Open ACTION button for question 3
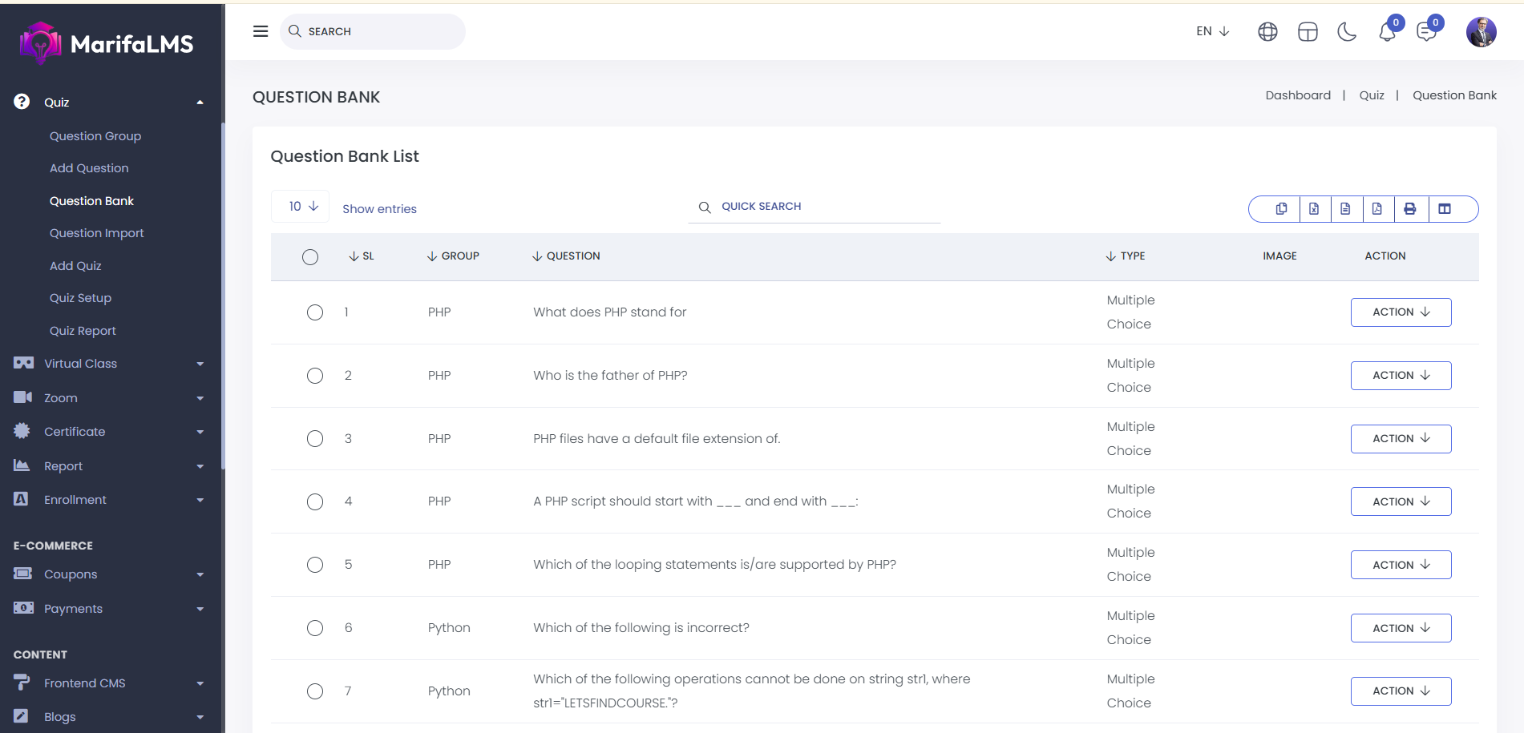The image size is (1524, 733). pos(1400,439)
